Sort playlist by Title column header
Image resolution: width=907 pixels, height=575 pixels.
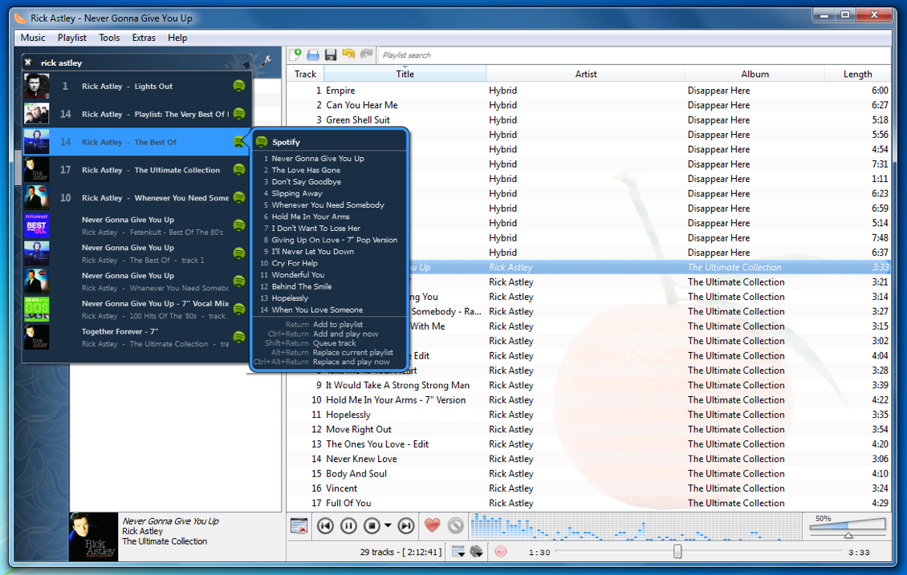405,74
